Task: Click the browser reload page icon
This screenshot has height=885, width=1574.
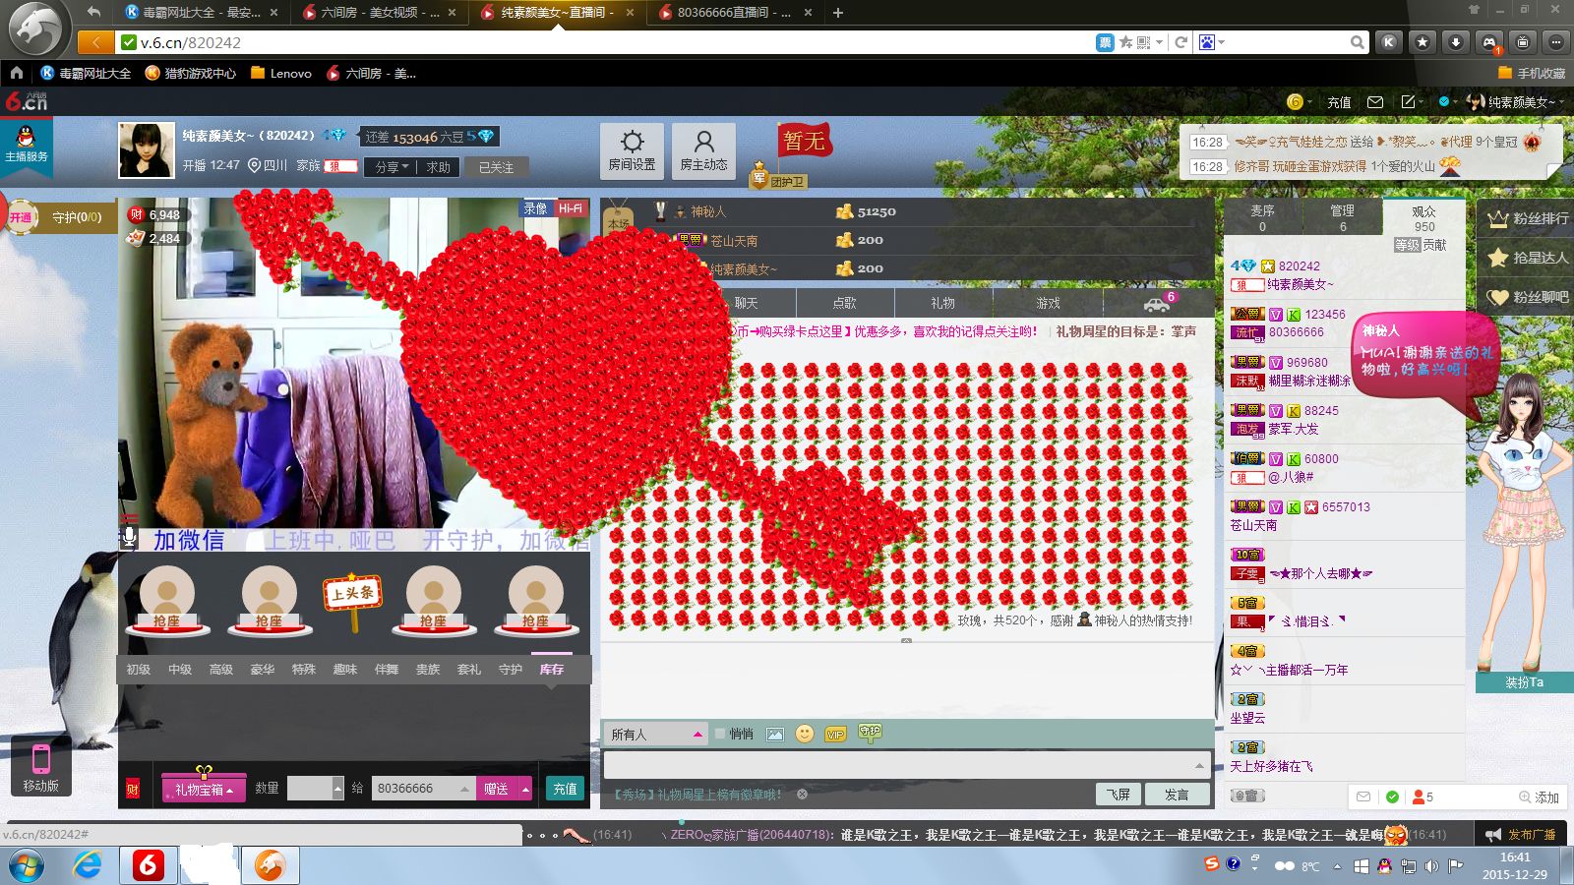Action: pyautogui.click(x=1181, y=42)
